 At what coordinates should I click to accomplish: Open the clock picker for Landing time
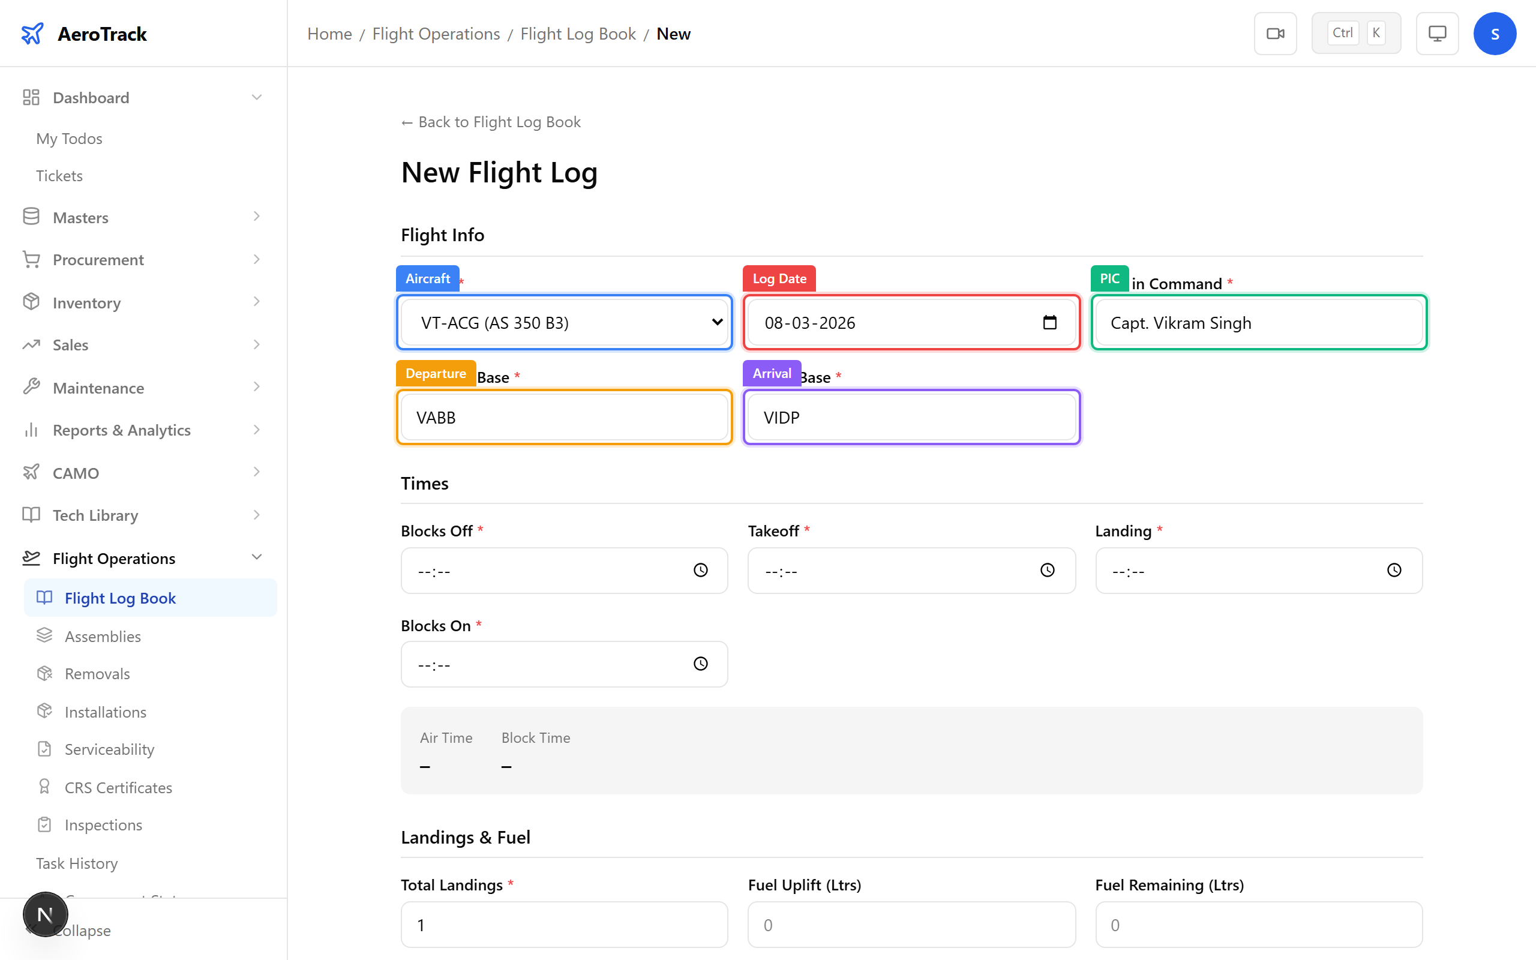click(1394, 570)
